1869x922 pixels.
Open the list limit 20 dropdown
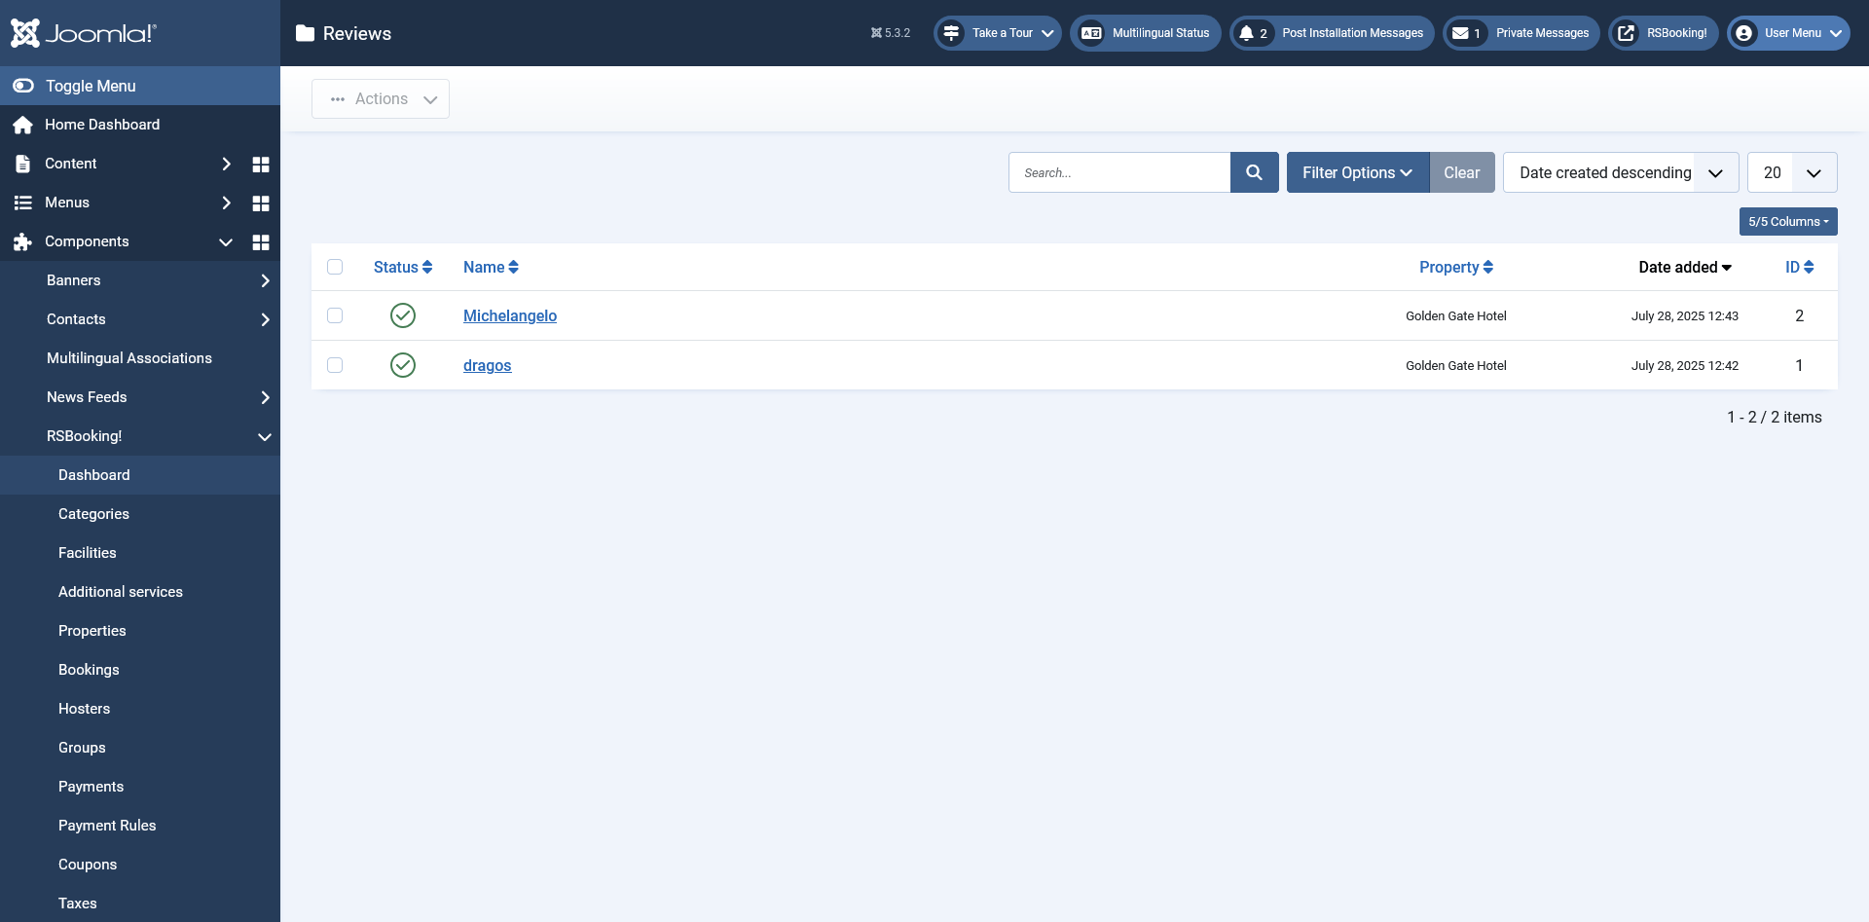coord(1792,172)
